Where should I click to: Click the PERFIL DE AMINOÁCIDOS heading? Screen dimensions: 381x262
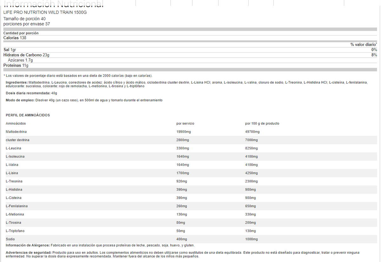pos(28,115)
